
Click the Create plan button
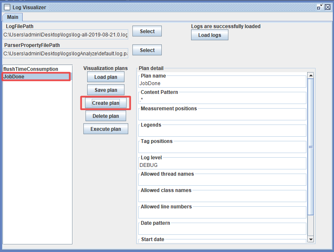(106, 103)
